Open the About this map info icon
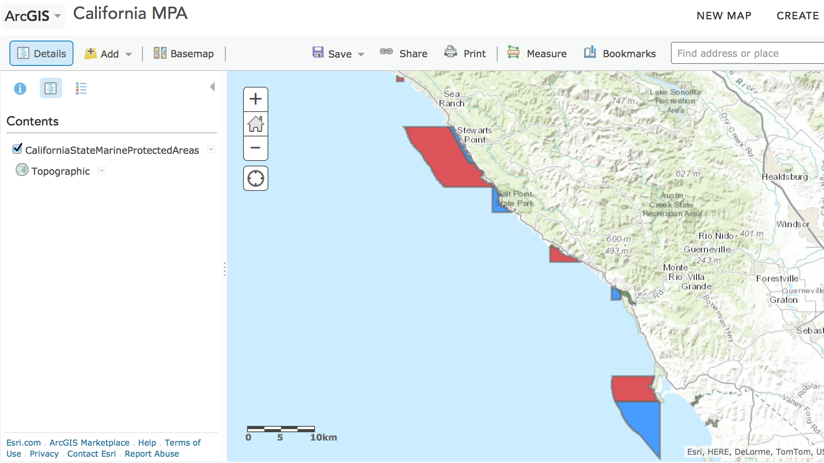The height and width of the screenshot is (463, 824). pyautogui.click(x=20, y=88)
